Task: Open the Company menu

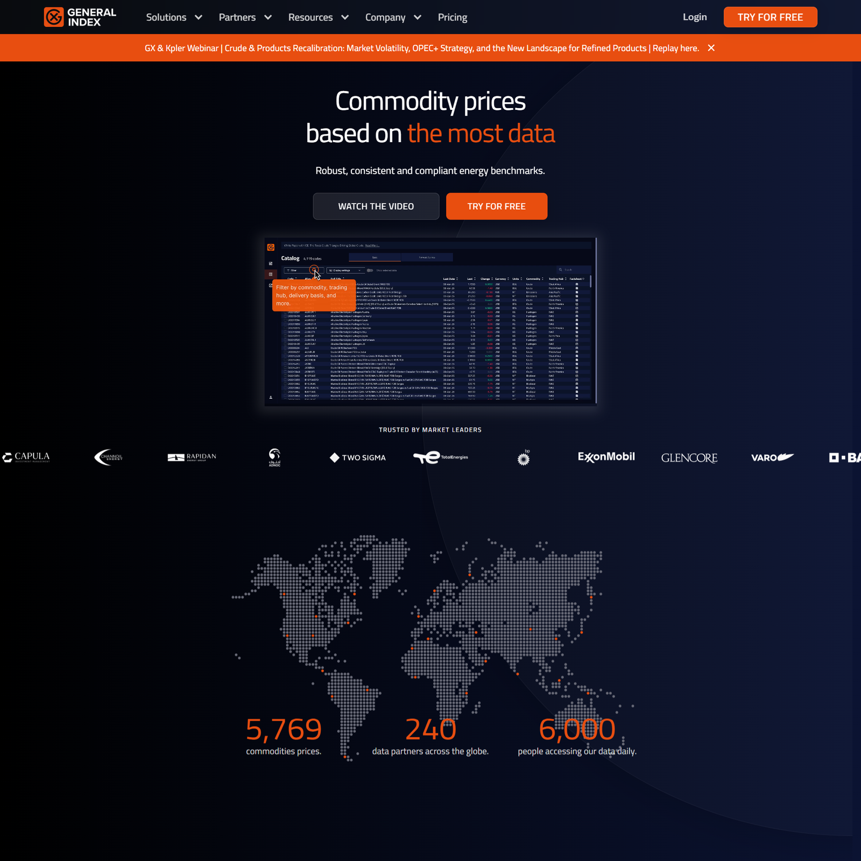Action: tap(393, 17)
